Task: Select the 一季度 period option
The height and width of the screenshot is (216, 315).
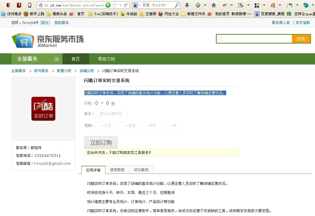Action: coord(130,125)
